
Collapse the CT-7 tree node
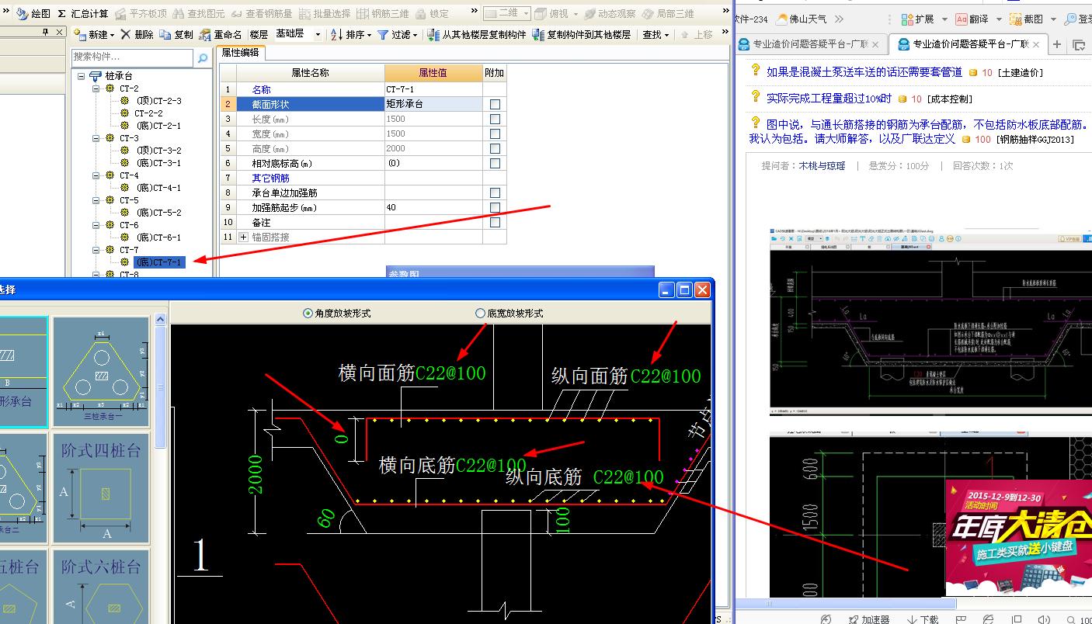(96, 250)
